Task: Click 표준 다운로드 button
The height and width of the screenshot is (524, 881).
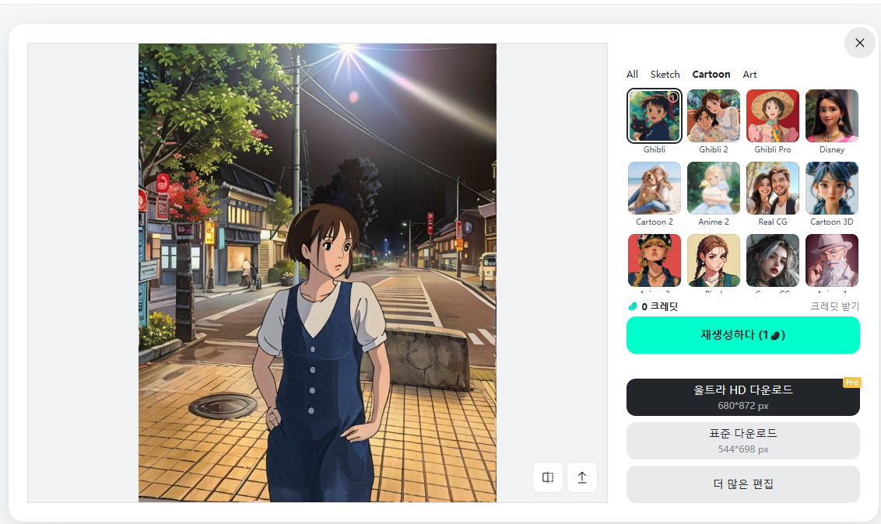Action: tap(742, 441)
